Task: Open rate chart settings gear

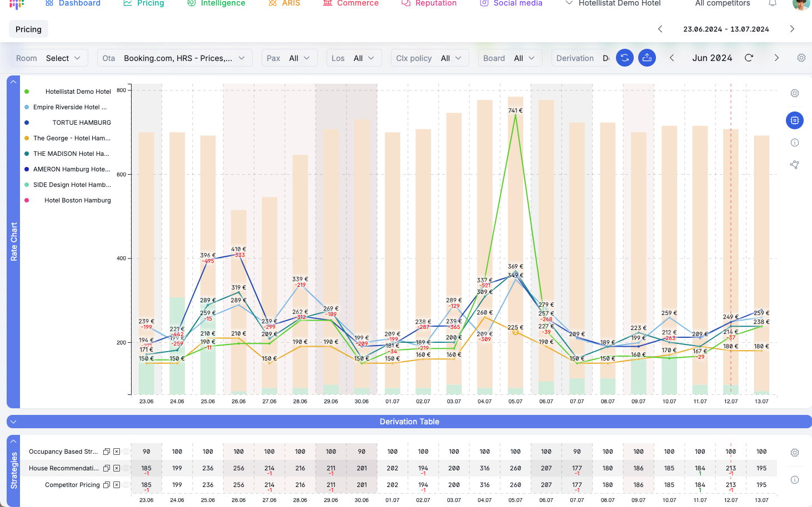Action: pyautogui.click(x=795, y=93)
